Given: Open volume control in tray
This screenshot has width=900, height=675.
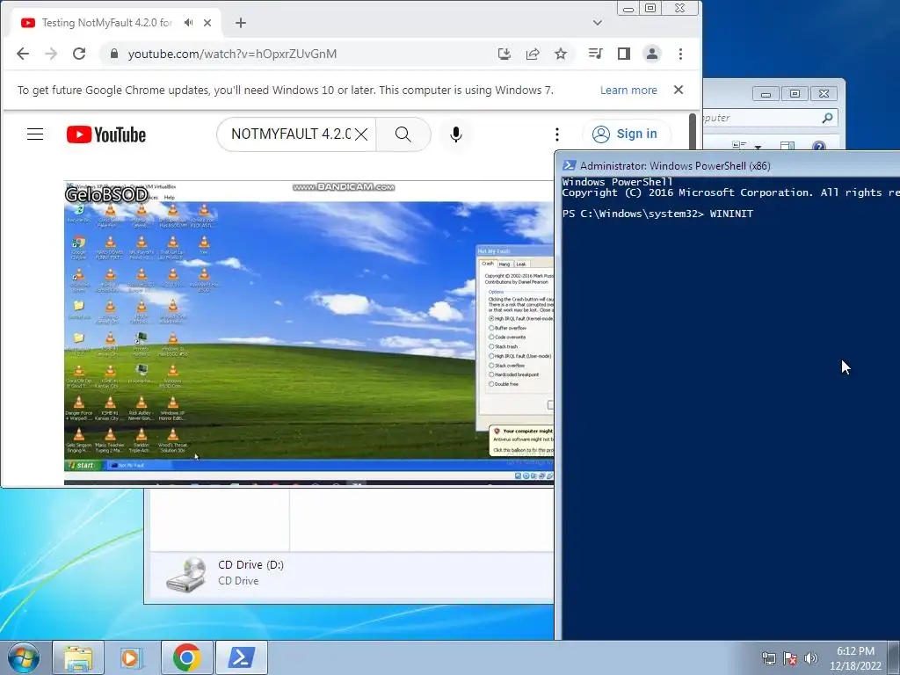Looking at the screenshot, I should [x=811, y=658].
